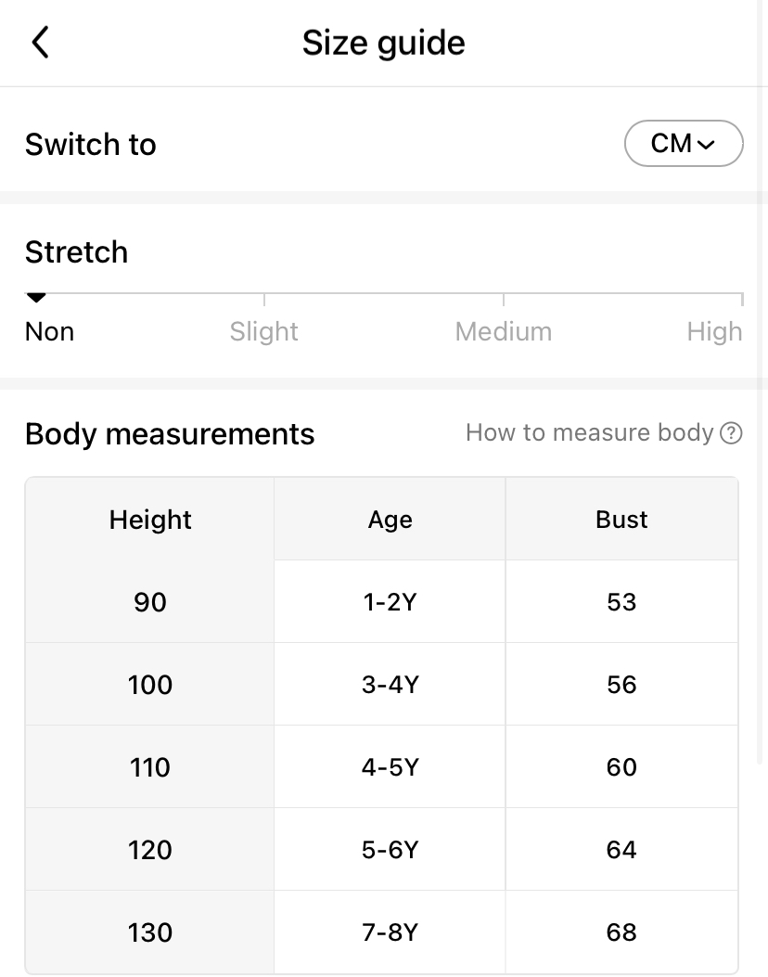The image size is (768, 977).
Task: Select the height 110 row
Action: 150,767
